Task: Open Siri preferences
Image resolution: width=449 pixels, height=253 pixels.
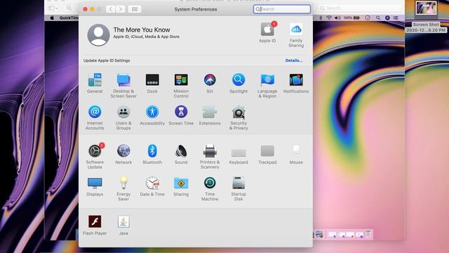Action: click(210, 80)
